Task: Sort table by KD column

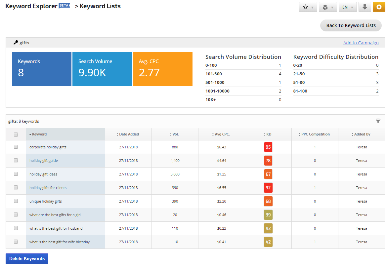Action: [268, 134]
